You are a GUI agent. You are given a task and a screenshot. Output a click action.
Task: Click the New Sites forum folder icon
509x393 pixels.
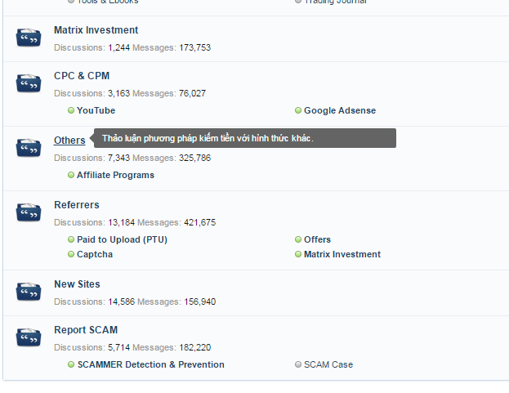29,292
